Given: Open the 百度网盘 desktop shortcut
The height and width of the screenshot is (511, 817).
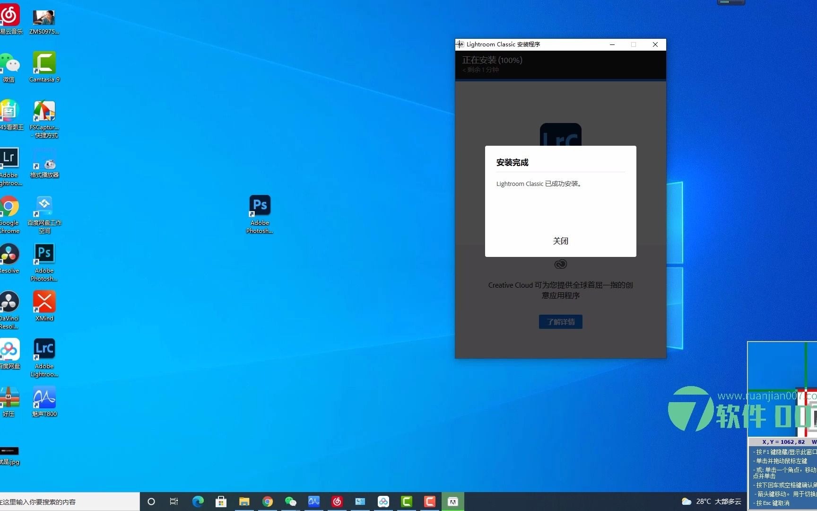Looking at the screenshot, I should pyautogui.click(x=10, y=354).
